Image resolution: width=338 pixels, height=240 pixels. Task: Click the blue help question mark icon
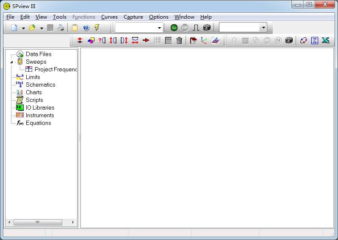[x=86, y=28]
